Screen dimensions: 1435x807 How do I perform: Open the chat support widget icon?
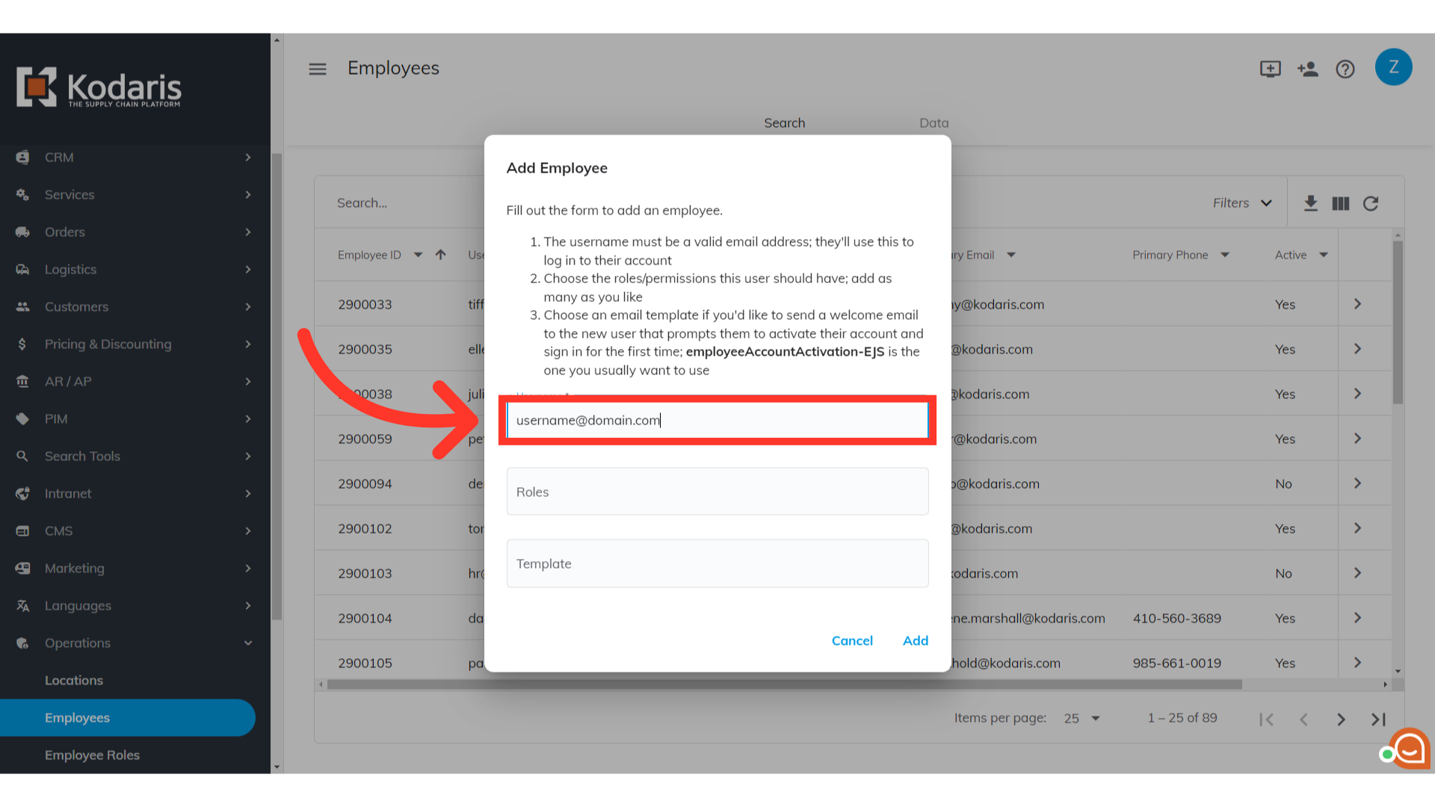pyautogui.click(x=1409, y=748)
